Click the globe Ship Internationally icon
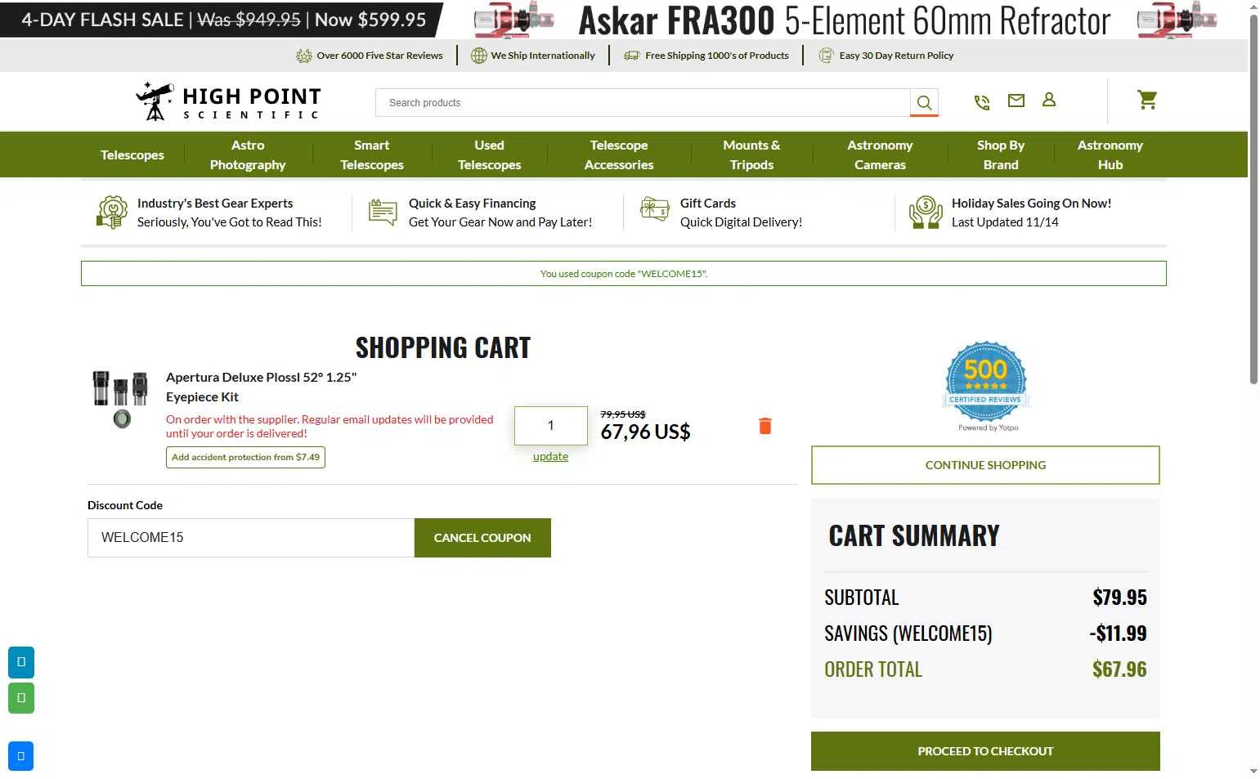 coord(479,56)
